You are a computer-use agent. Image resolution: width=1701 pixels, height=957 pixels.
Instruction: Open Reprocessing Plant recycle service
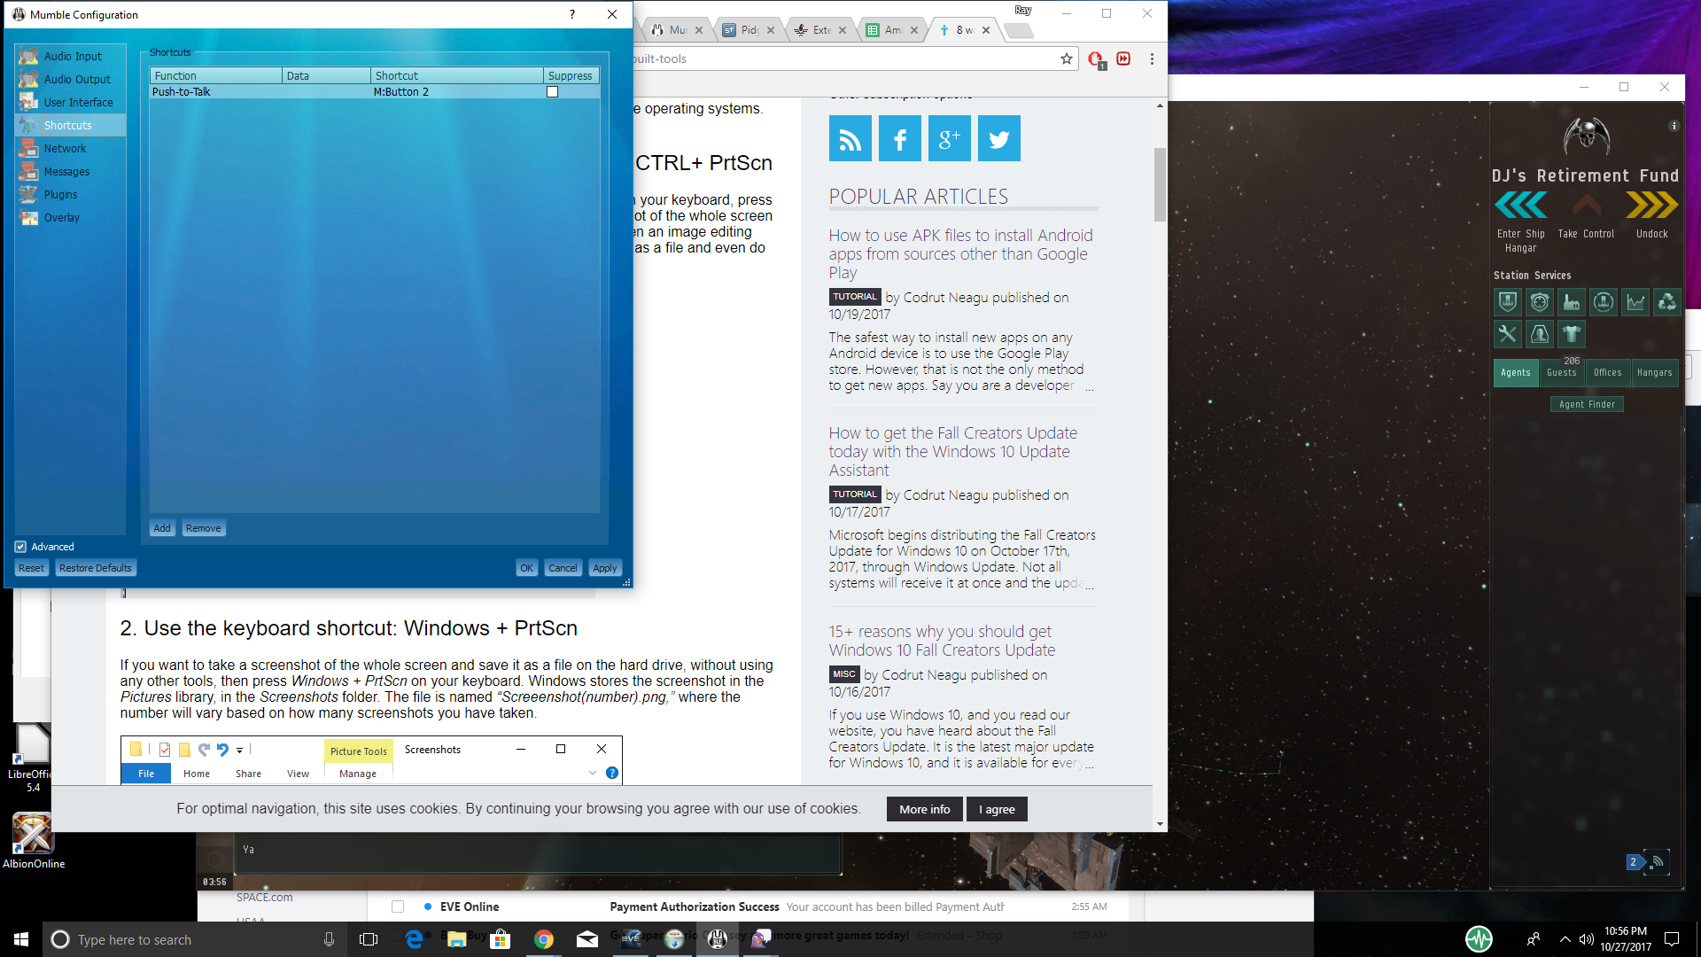click(1666, 302)
